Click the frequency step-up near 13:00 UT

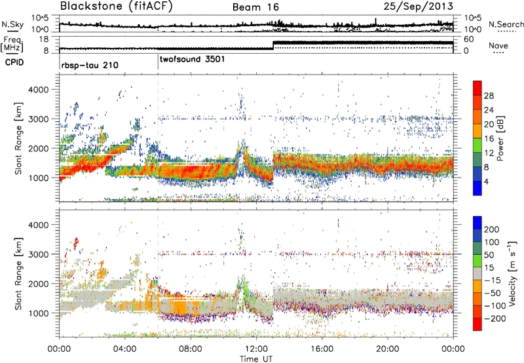tap(273, 45)
